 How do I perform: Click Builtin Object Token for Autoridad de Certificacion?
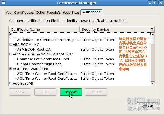(97, 40)
